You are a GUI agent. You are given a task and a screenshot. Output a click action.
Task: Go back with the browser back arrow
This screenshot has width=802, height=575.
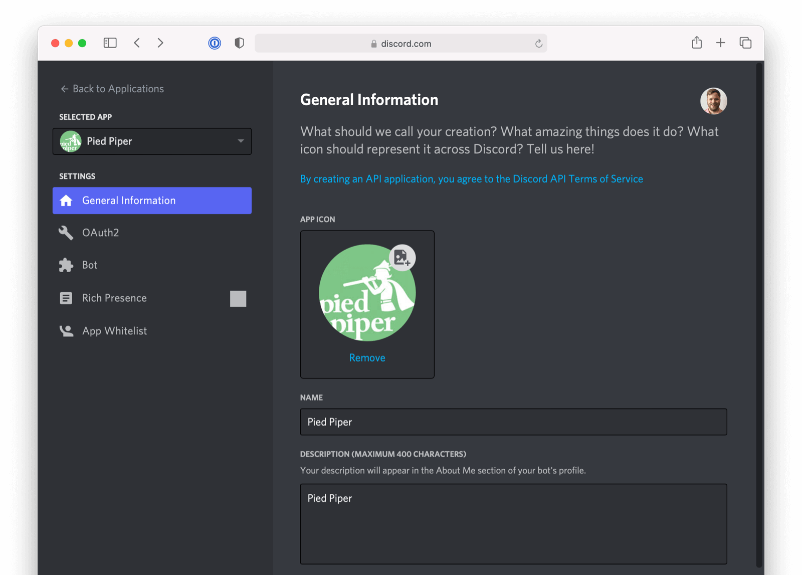coord(137,43)
